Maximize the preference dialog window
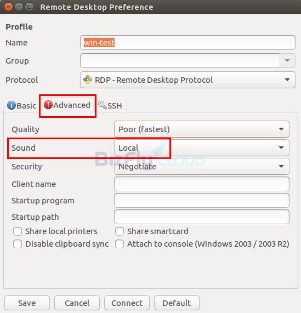The height and width of the screenshot is (313, 301). pos(30,7)
